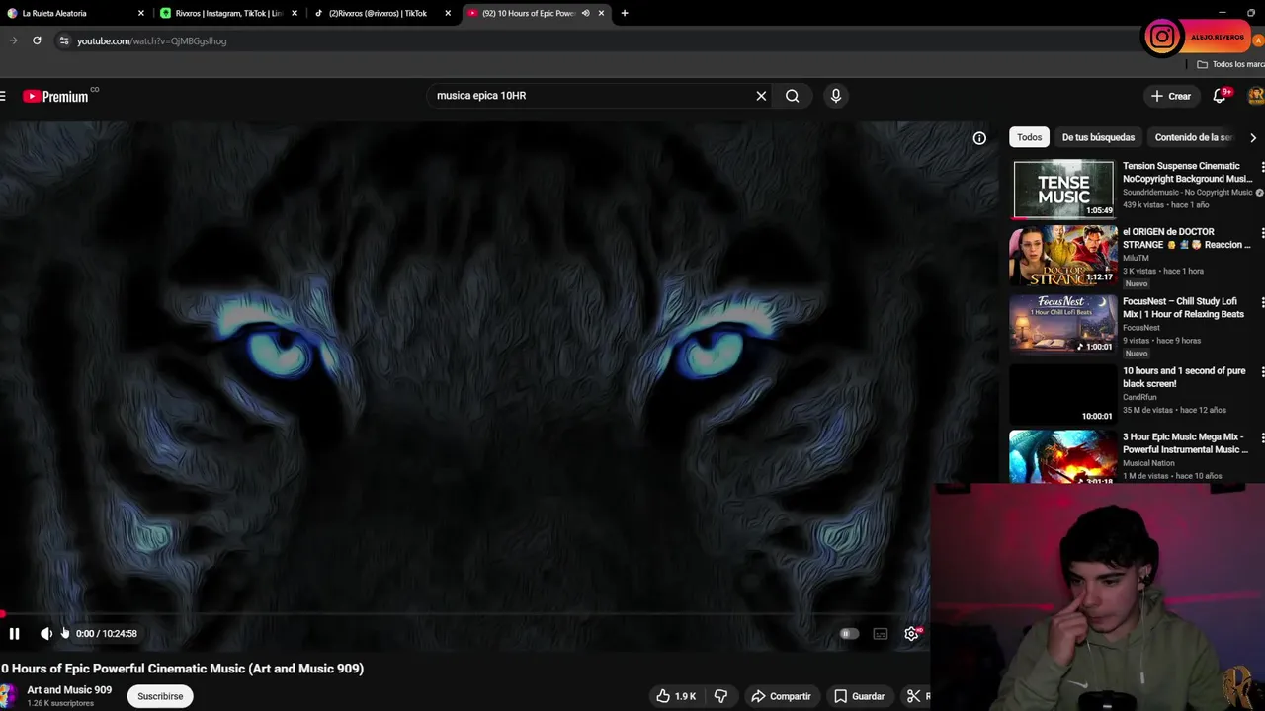Click the scissors clip icon
The image size is (1265, 711).
click(914, 696)
